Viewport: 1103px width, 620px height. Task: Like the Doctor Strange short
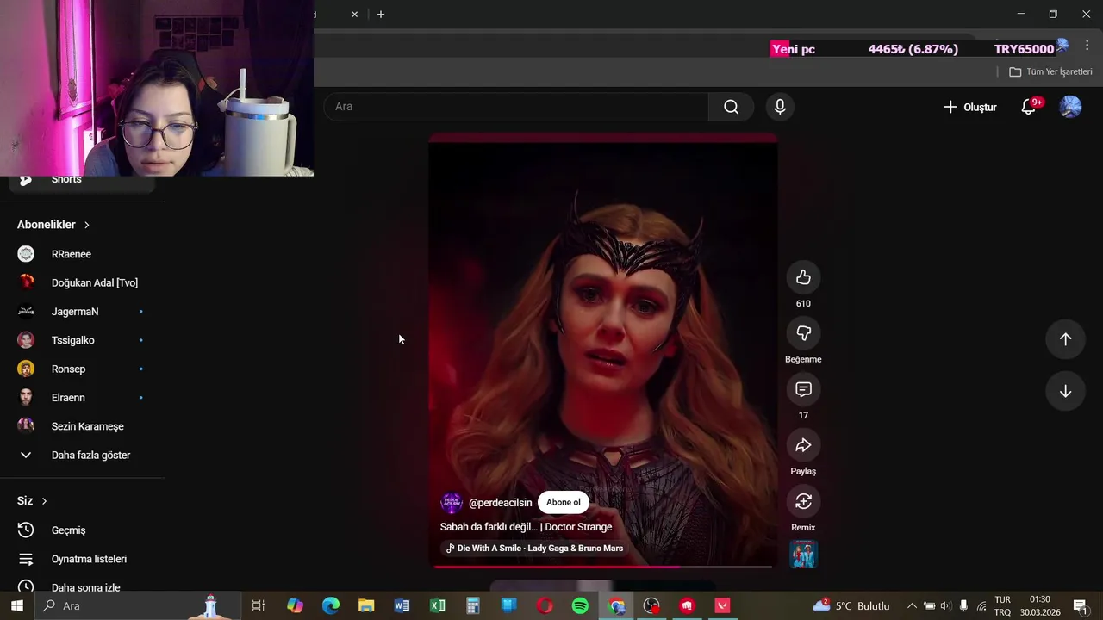[803, 277]
